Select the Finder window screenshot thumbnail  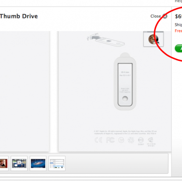[57, 163]
